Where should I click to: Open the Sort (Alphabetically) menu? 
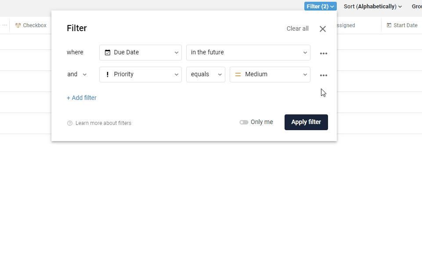click(x=373, y=7)
